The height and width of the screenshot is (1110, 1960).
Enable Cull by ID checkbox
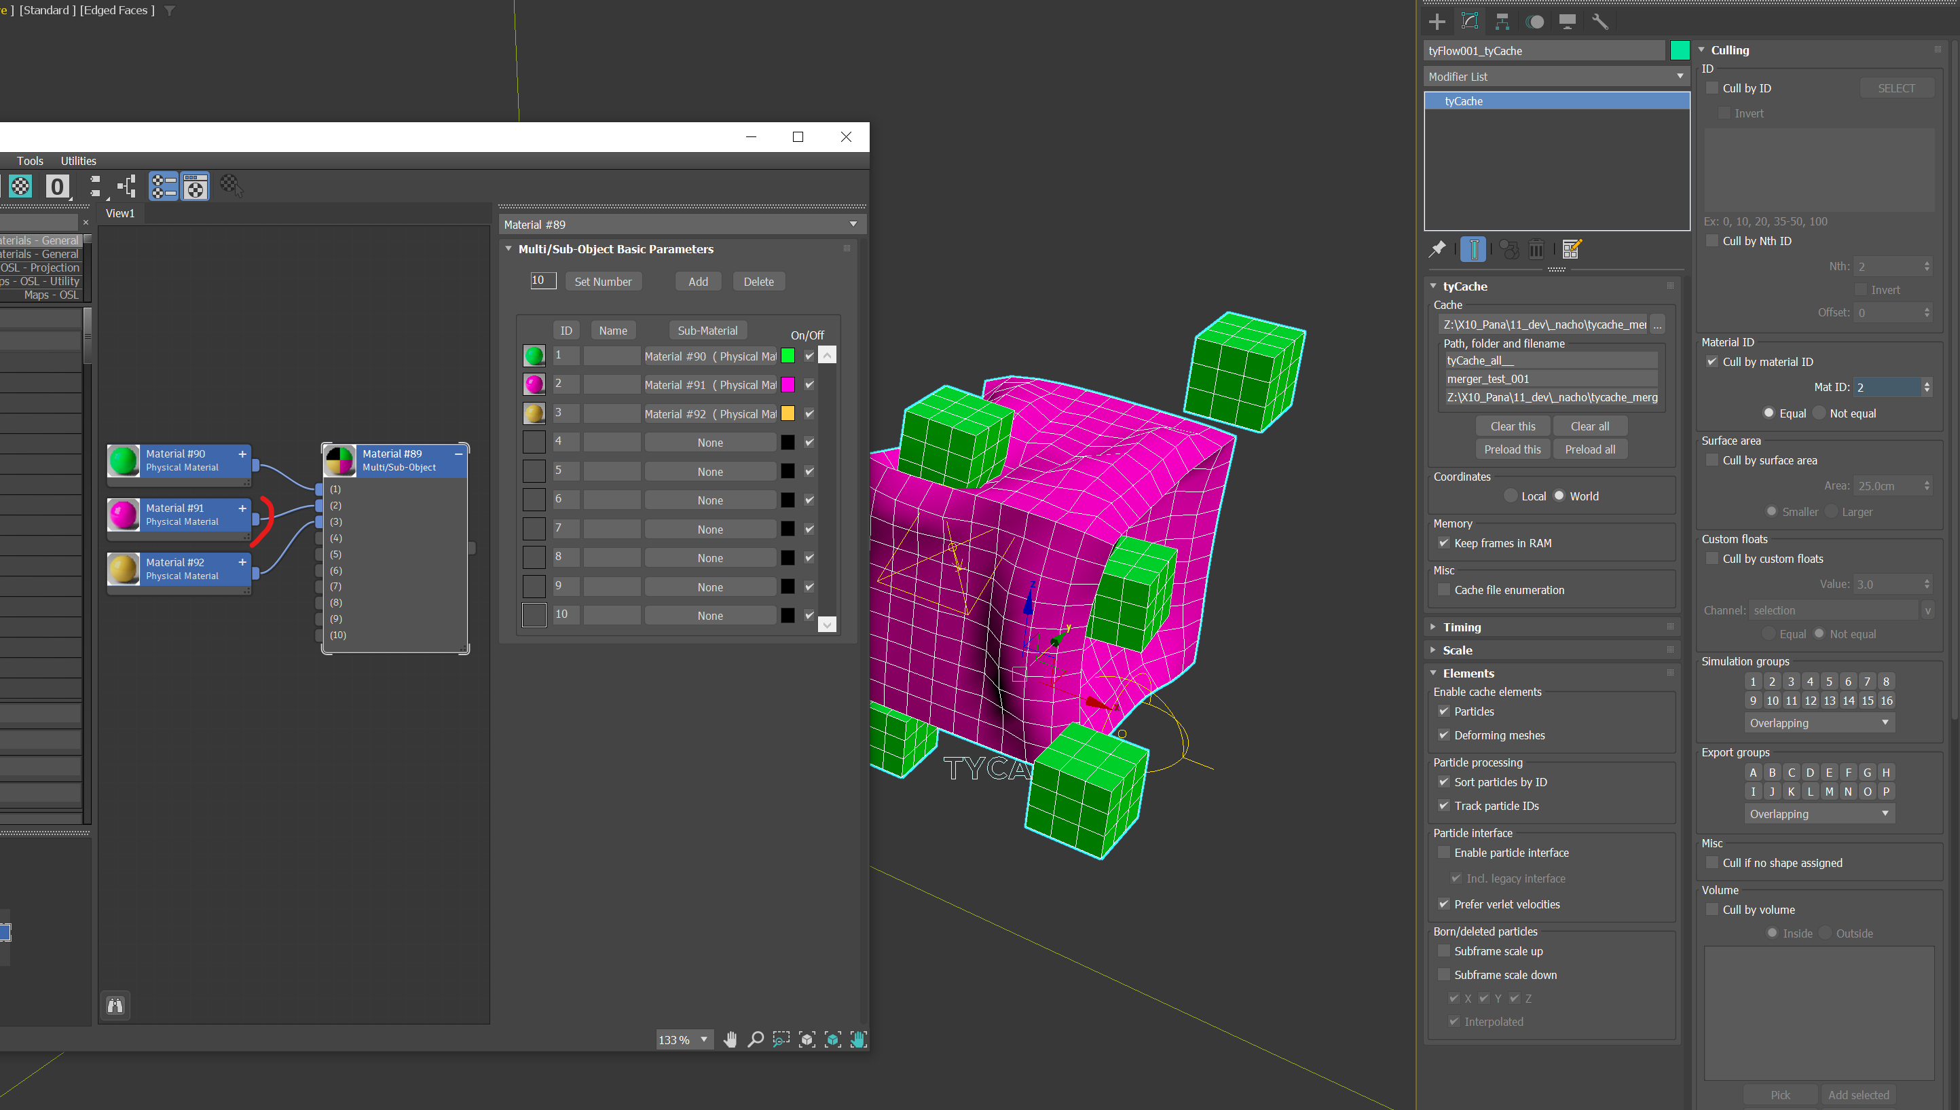coord(1712,88)
